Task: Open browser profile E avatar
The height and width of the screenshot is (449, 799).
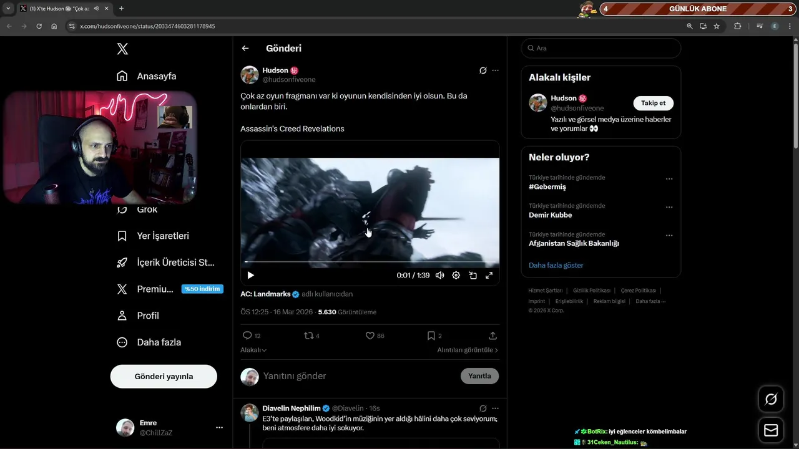Action: pos(775,26)
